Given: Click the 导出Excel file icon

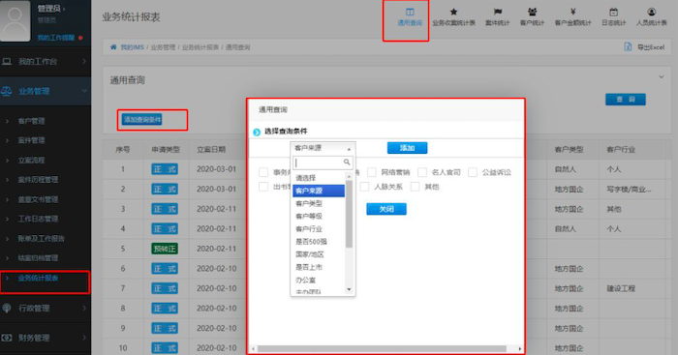Looking at the screenshot, I should tap(628, 46).
